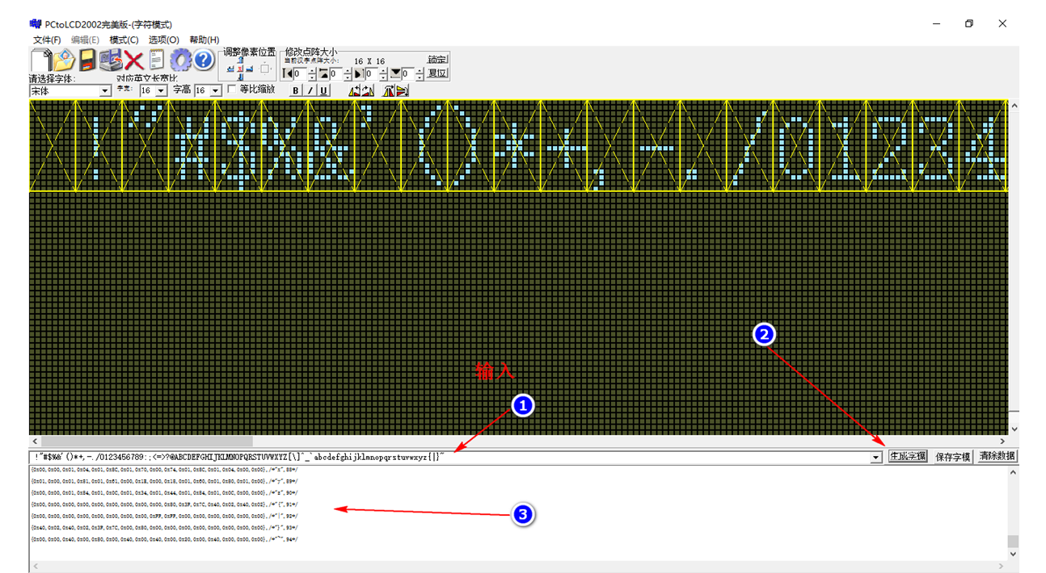Open the 帮助(H) menu
This screenshot has height=573, width=1046.
[x=204, y=40]
